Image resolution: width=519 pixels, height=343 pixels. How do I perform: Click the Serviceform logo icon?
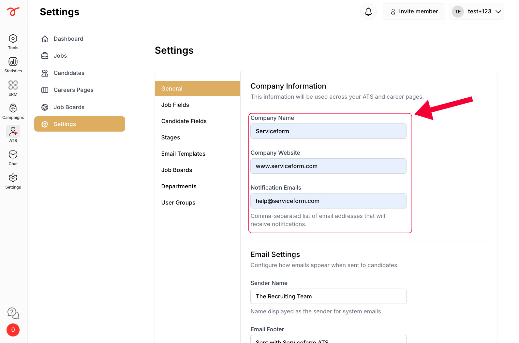pos(13,12)
